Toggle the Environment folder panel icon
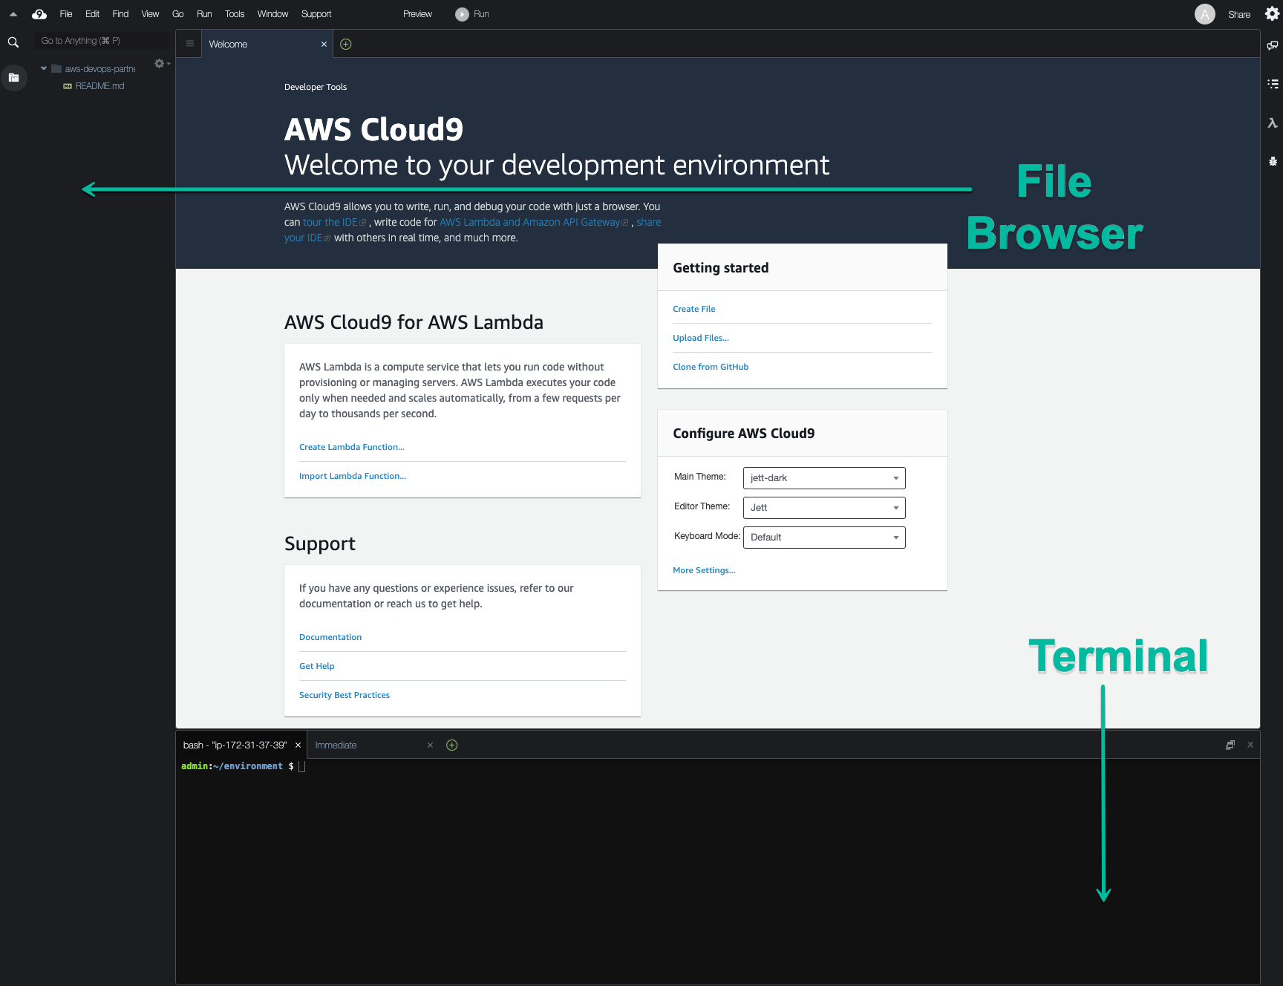The image size is (1283, 986). 13,77
